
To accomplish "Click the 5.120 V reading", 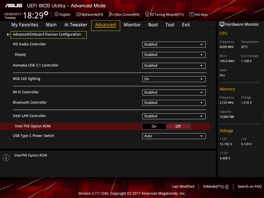I will tap(246, 144).
